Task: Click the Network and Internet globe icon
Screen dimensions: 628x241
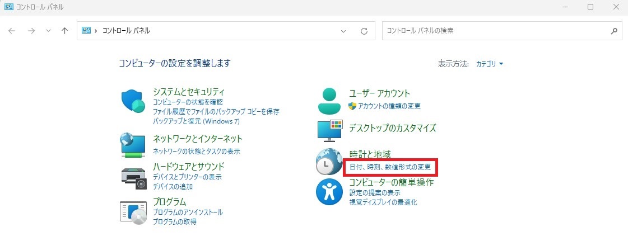Action: (x=133, y=145)
